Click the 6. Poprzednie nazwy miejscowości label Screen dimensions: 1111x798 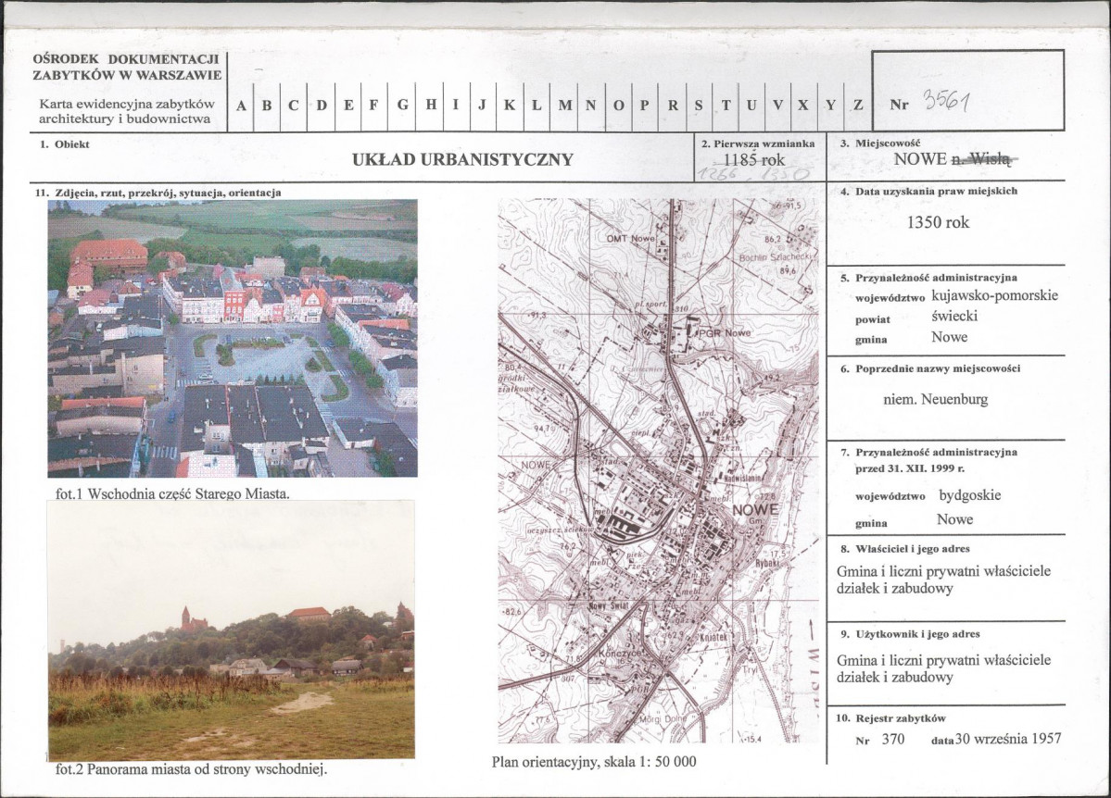(x=930, y=368)
